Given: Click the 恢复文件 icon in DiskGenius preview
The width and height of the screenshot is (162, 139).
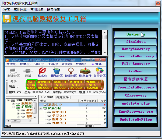Looking at the screenshot, I should [x=85, y=72].
